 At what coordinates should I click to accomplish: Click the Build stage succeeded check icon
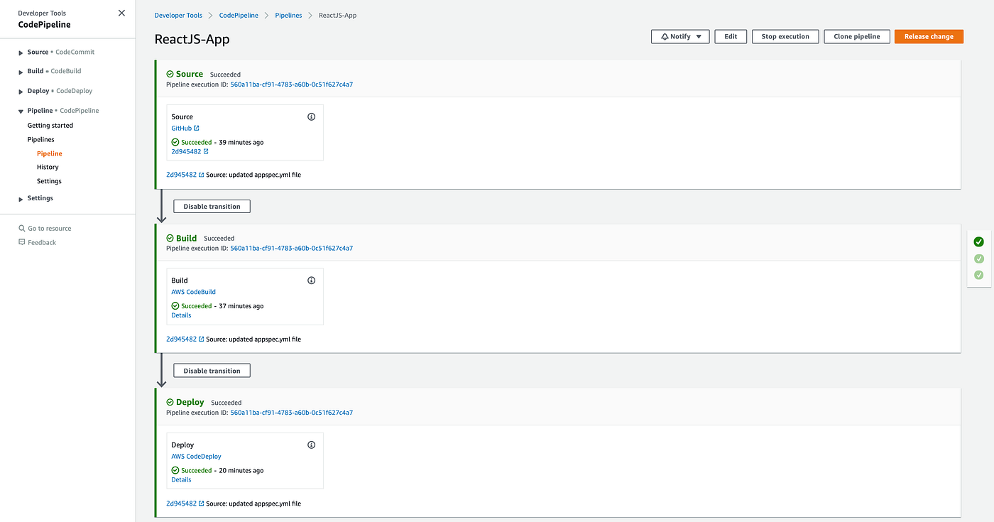point(170,239)
